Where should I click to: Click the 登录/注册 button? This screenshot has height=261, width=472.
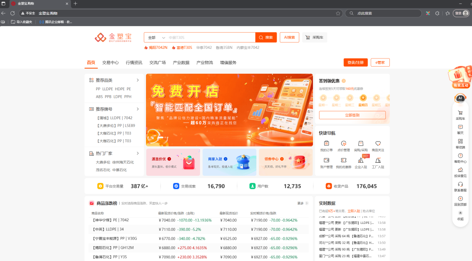click(x=356, y=62)
